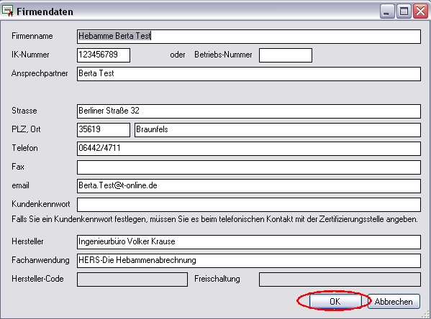Maximize the Firmendaten window
Screen dimensions: 431x319
click(x=404, y=11)
